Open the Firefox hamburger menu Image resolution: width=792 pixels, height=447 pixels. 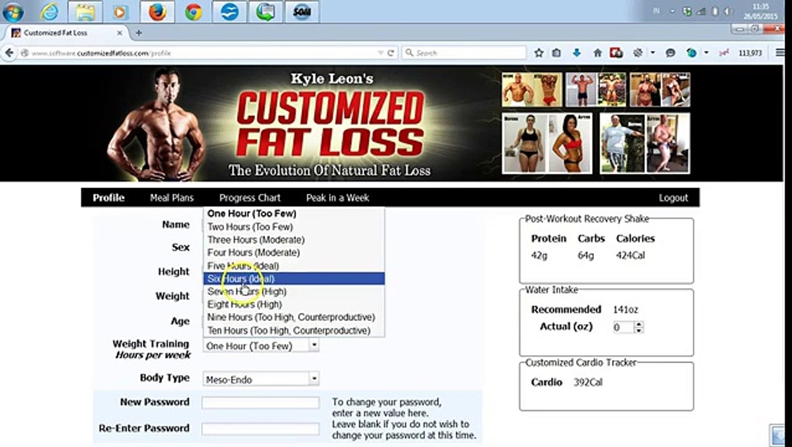780,53
